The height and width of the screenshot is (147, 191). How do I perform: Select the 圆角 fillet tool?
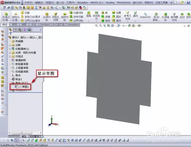pos(89,15)
